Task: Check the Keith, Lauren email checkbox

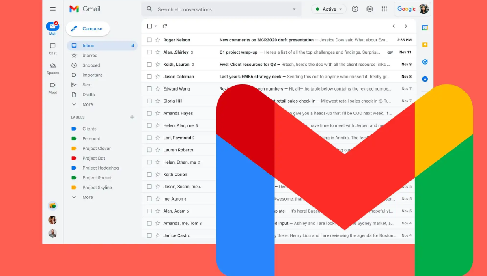Action: [x=149, y=64]
